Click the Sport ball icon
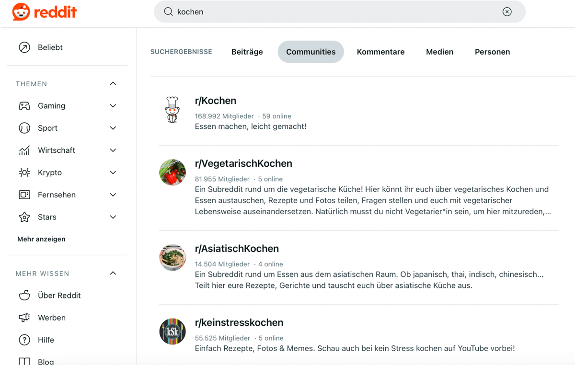Image resolution: width=575 pixels, height=365 pixels. pyautogui.click(x=24, y=128)
